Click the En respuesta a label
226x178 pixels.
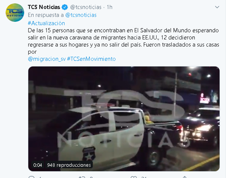click(x=46, y=15)
